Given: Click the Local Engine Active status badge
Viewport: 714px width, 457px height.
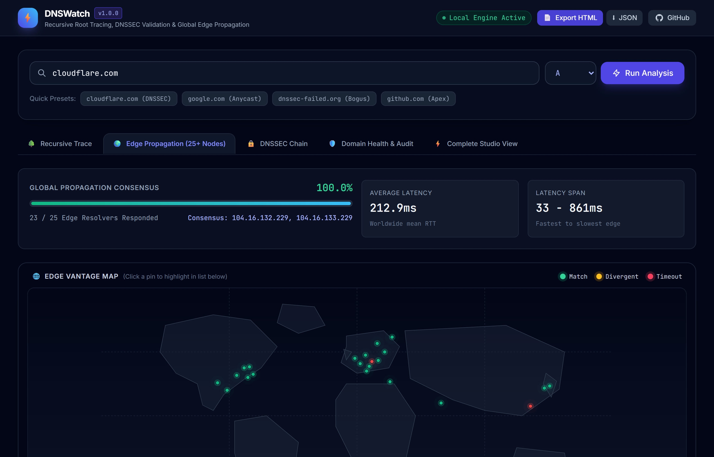Looking at the screenshot, I should click(x=484, y=18).
